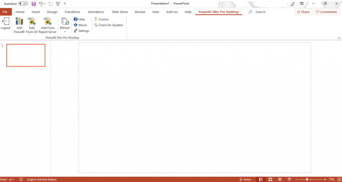Image resolution: width=342 pixels, height=182 pixels.
Task: Switch to Reading View icon
Action: coord(280,179)
